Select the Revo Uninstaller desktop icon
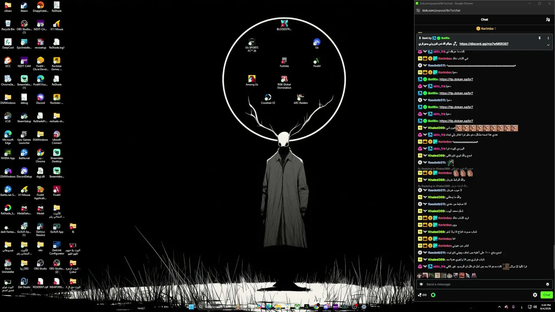The image size is (555, 312). (8, 266)
